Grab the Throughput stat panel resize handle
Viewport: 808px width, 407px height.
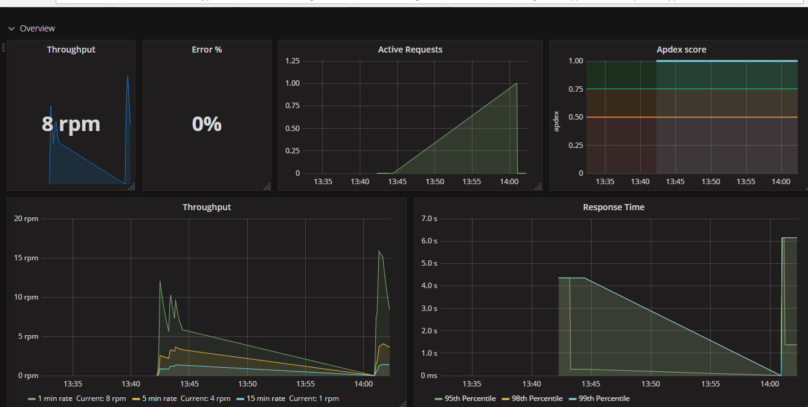(132, 187)
